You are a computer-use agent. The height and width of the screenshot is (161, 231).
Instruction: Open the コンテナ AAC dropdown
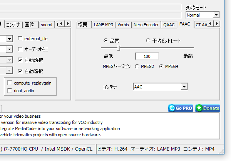160,87
